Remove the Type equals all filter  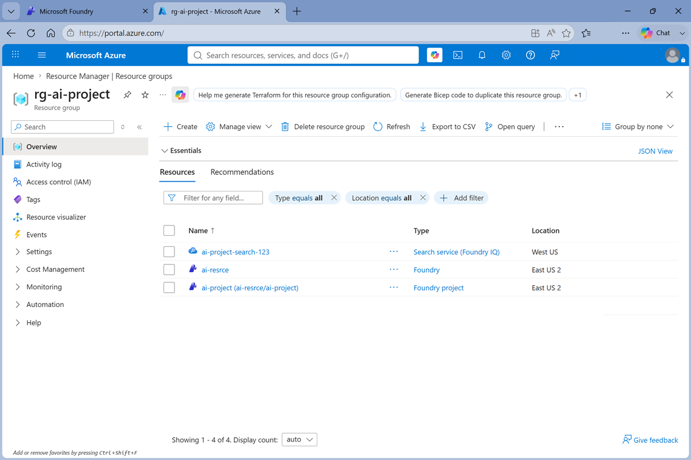coord(334,198)
